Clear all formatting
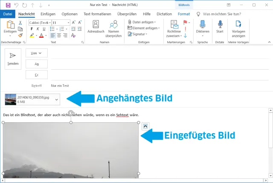The height and width of the screenshot is (183, 273). 73,35
